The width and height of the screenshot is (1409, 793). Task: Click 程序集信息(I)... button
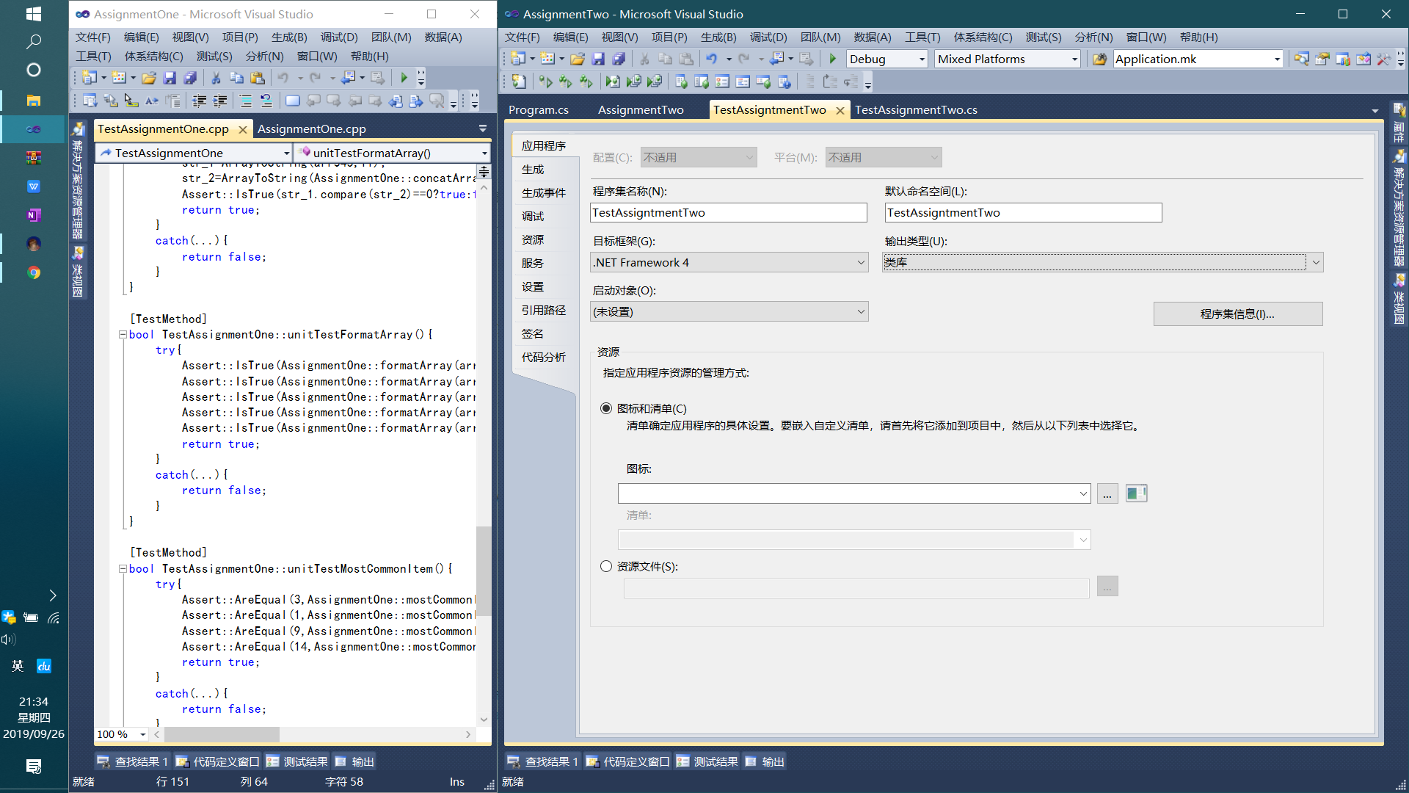[1238, 314]
